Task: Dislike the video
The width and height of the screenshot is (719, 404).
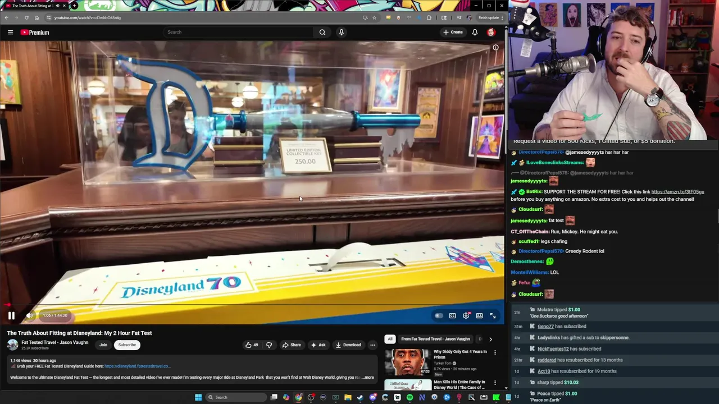Action: [269, 345]
